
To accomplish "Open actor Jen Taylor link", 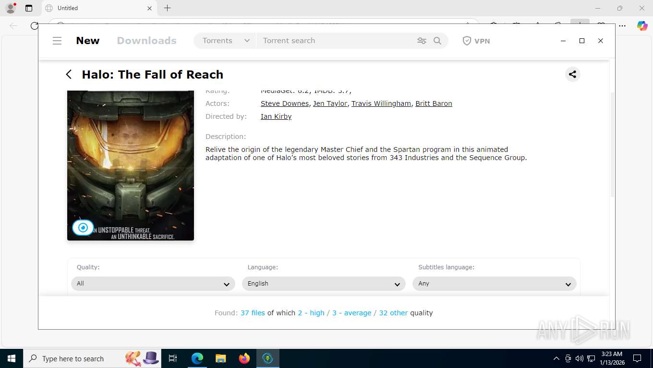I will pyautogui.click(x=330, y=103).
